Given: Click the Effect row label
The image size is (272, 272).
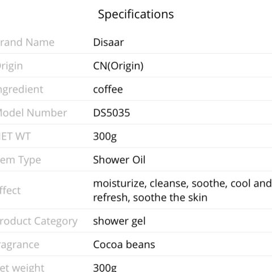Looking at the screenshot, I should [10, 190].
